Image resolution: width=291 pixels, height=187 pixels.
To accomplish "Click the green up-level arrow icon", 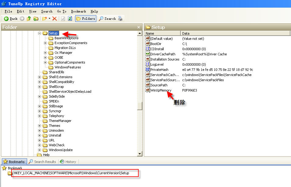I will 29,19.
